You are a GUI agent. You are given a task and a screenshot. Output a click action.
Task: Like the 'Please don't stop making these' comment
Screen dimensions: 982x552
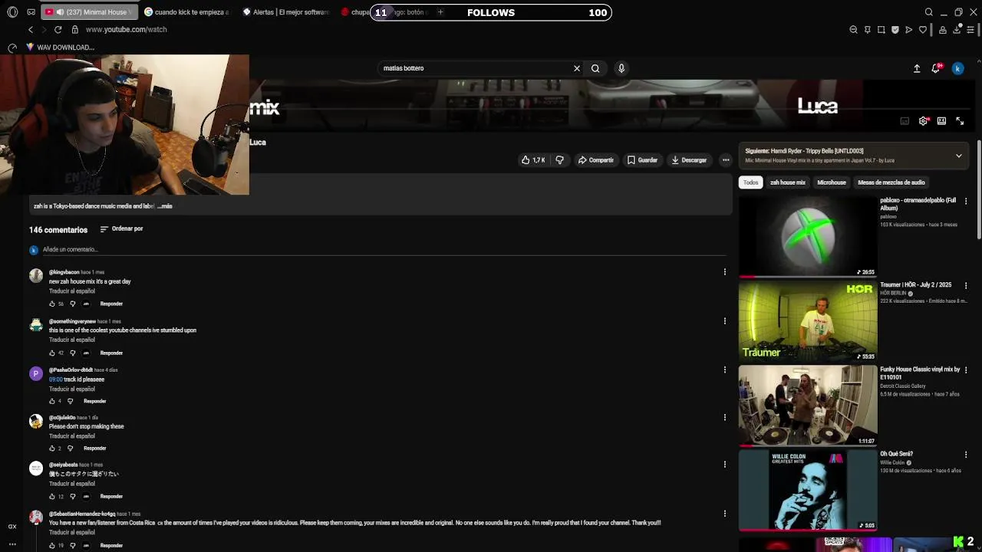52,449
